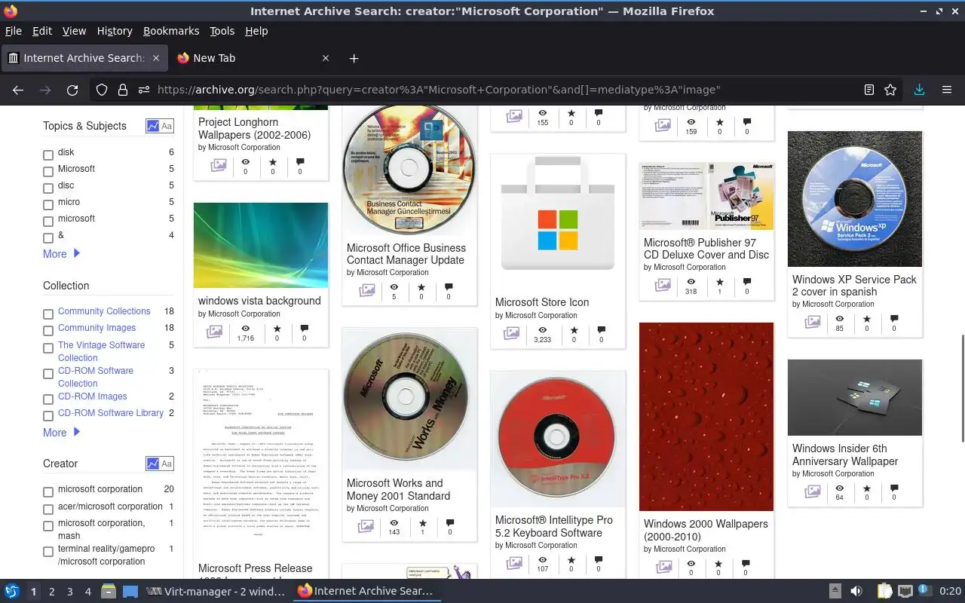Click reviews comment icon under Windows XP Service Pack 2
Viewport: 965px width, 603px height.
[x=894, y=318]
